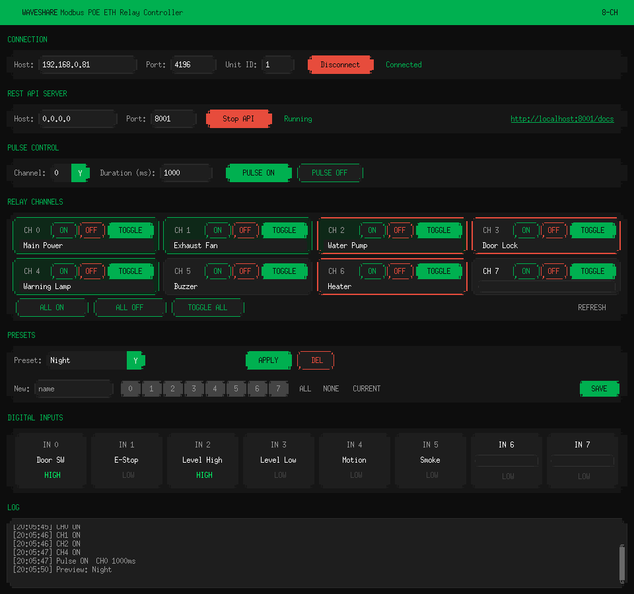The height and width of the screenshot is (594, 634).
Task: Click the log panel scrollbar
Action: coord(622,564)
